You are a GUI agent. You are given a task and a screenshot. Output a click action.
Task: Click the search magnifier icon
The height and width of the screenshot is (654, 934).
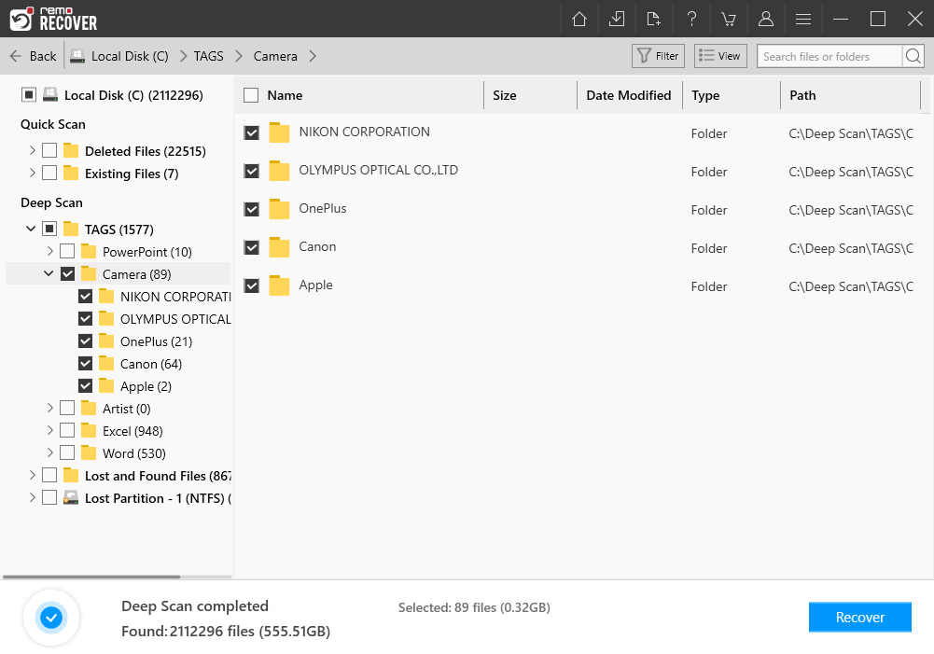913,56
